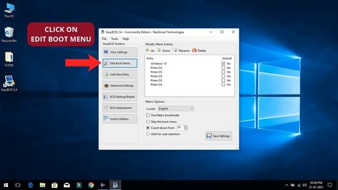Delete the selected boot entry
This screenshot has width=338, height=190.
pyautogui.click(x=199, y=51)
